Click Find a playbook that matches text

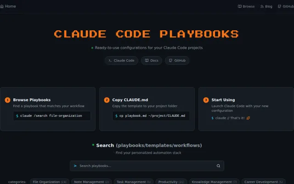tap(49, 106)
